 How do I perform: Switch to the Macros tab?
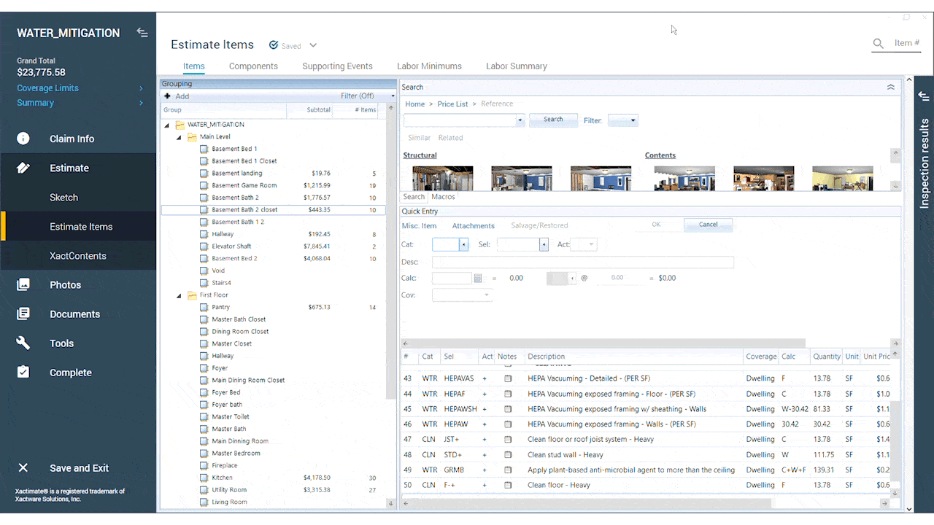tap(443, 197)
